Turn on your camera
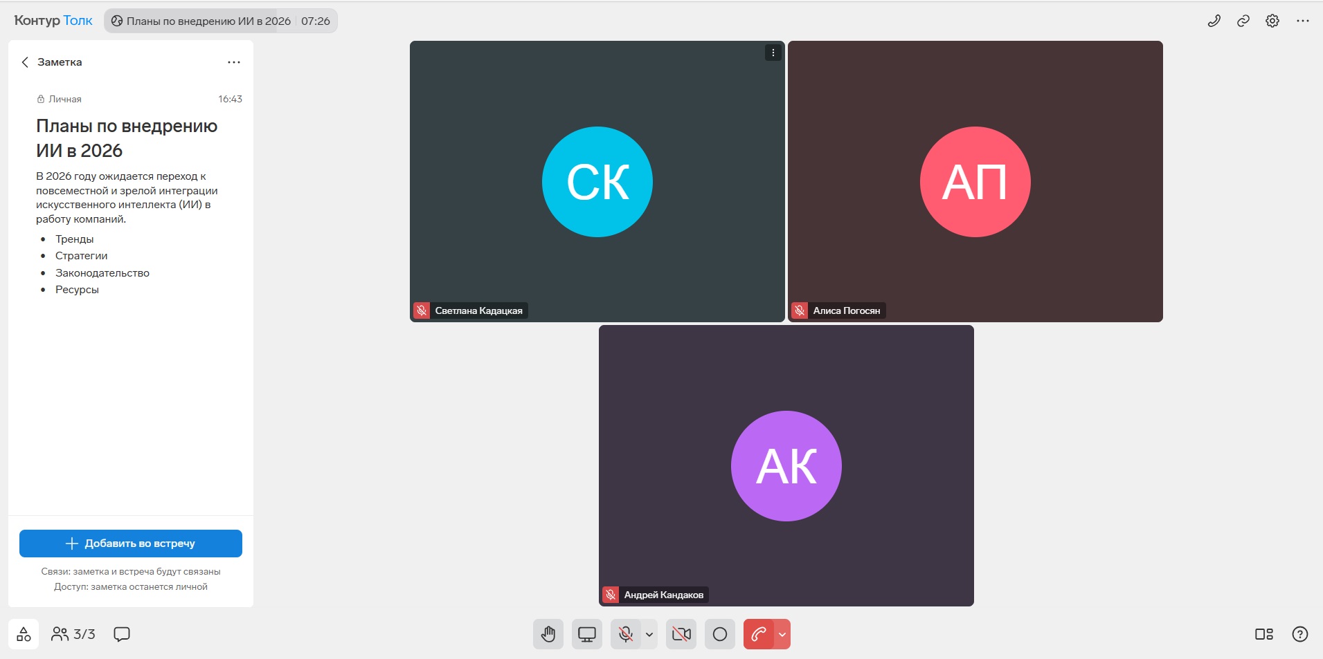Image resolution: width=1323 pixels, height=659 pixels. pyautogui.click(x=681, y=634)
